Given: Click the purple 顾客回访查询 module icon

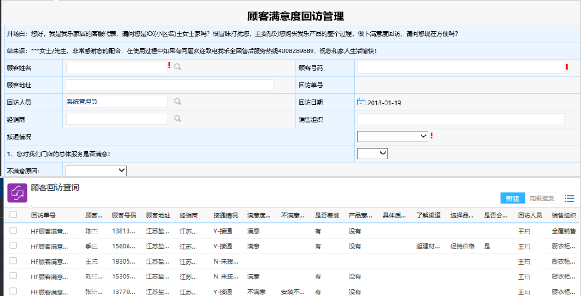Looking at the screenshot, I should pyautogui.click(x=18, y=193).
